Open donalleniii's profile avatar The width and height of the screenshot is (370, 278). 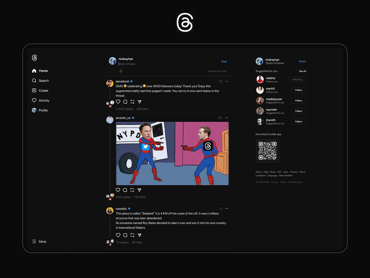pos(110,83)
